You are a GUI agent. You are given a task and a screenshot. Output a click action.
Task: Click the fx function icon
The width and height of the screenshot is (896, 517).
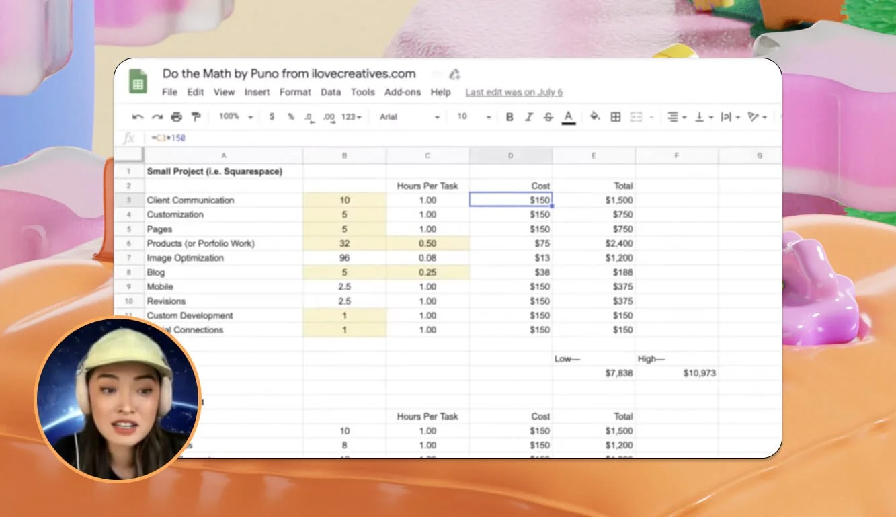128,138
